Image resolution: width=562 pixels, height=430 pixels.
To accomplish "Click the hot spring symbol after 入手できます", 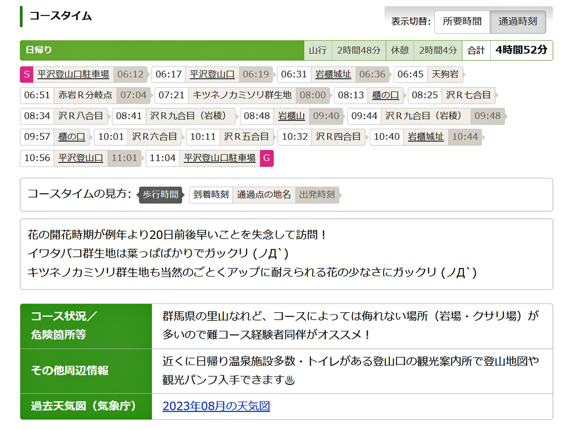I will 289,380.
